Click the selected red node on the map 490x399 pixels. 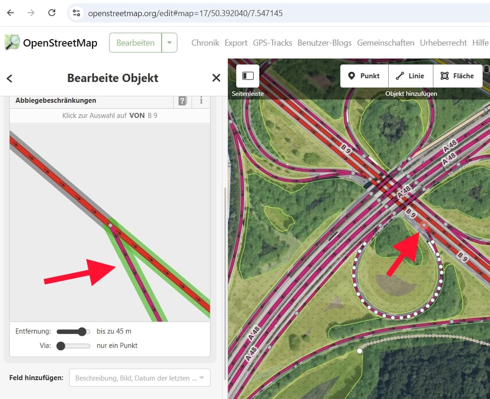[x=424, y=225]
